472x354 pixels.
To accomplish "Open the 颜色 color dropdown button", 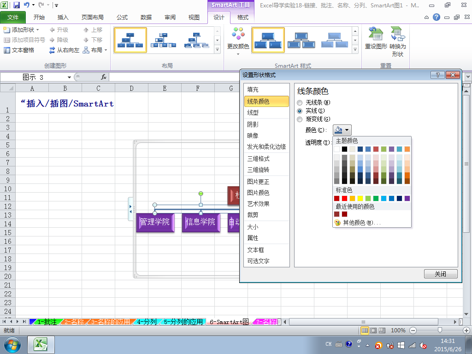I will 342,130.
